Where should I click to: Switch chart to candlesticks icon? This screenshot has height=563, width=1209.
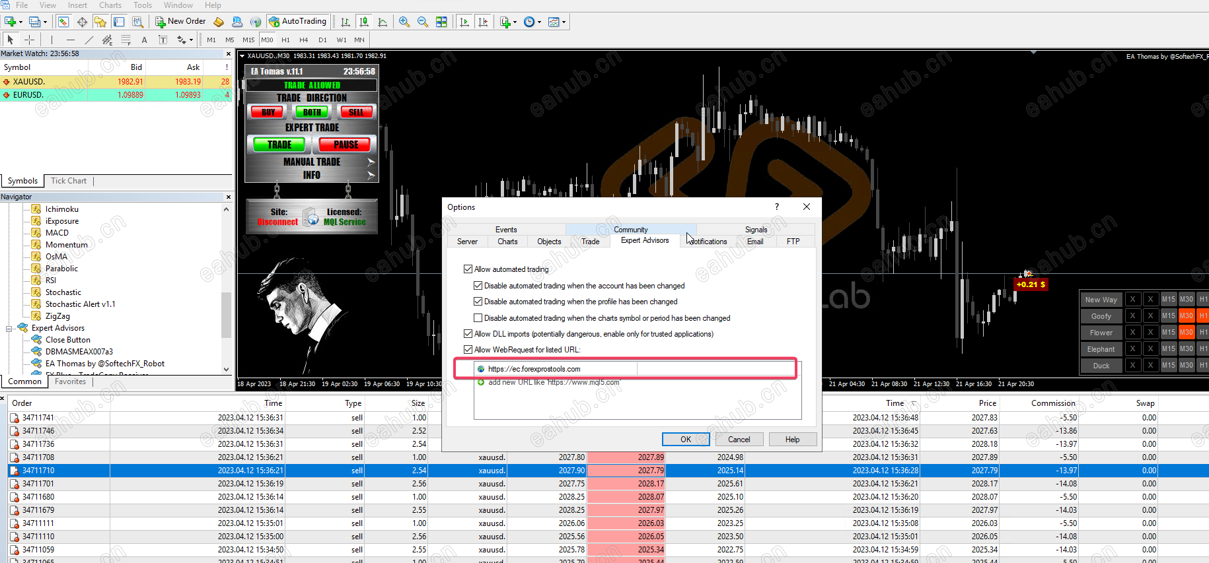click(x=364, y=22)
